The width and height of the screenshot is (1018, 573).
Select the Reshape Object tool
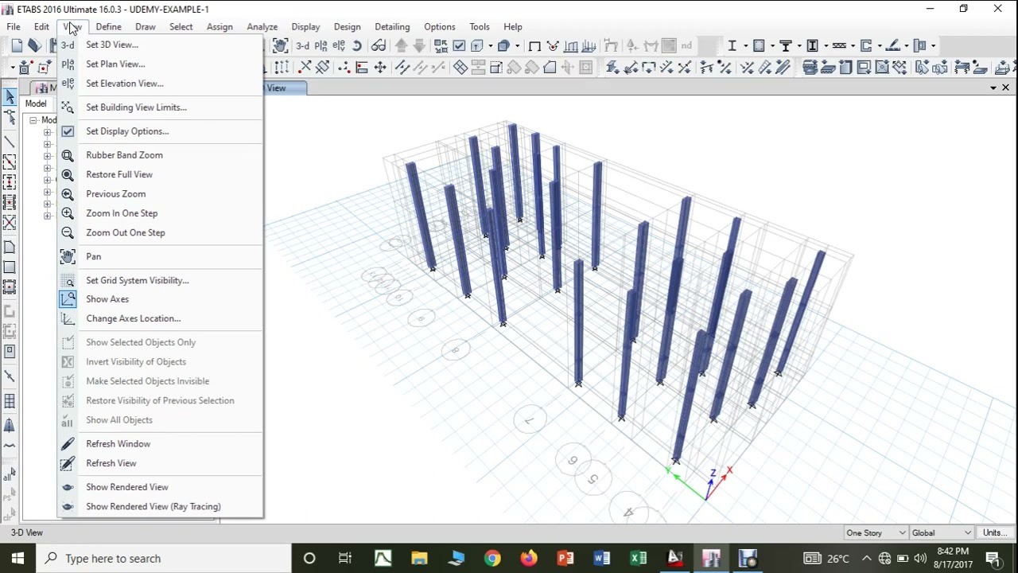[10, 117]
